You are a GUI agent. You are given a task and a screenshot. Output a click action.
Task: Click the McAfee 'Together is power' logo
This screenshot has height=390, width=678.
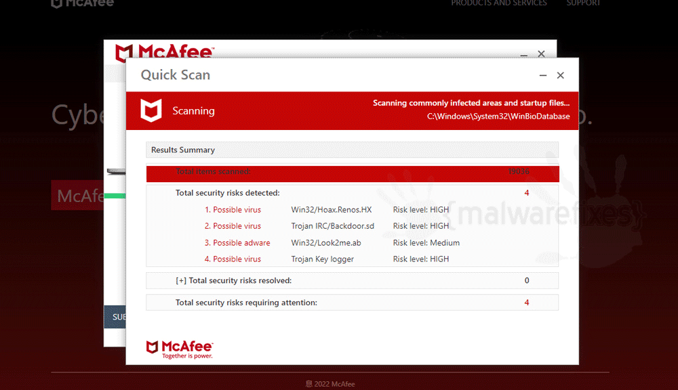(x=180, y=349)
